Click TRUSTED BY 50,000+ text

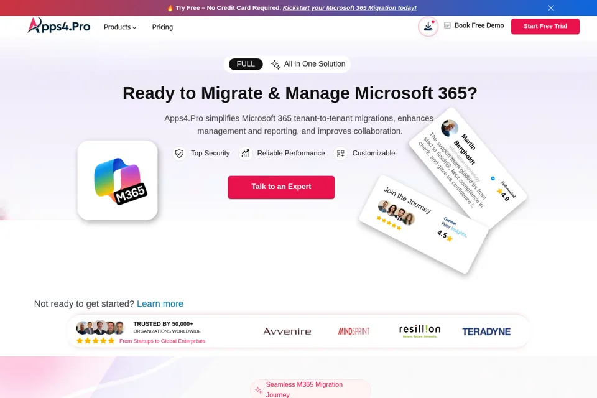pos(164,324)
